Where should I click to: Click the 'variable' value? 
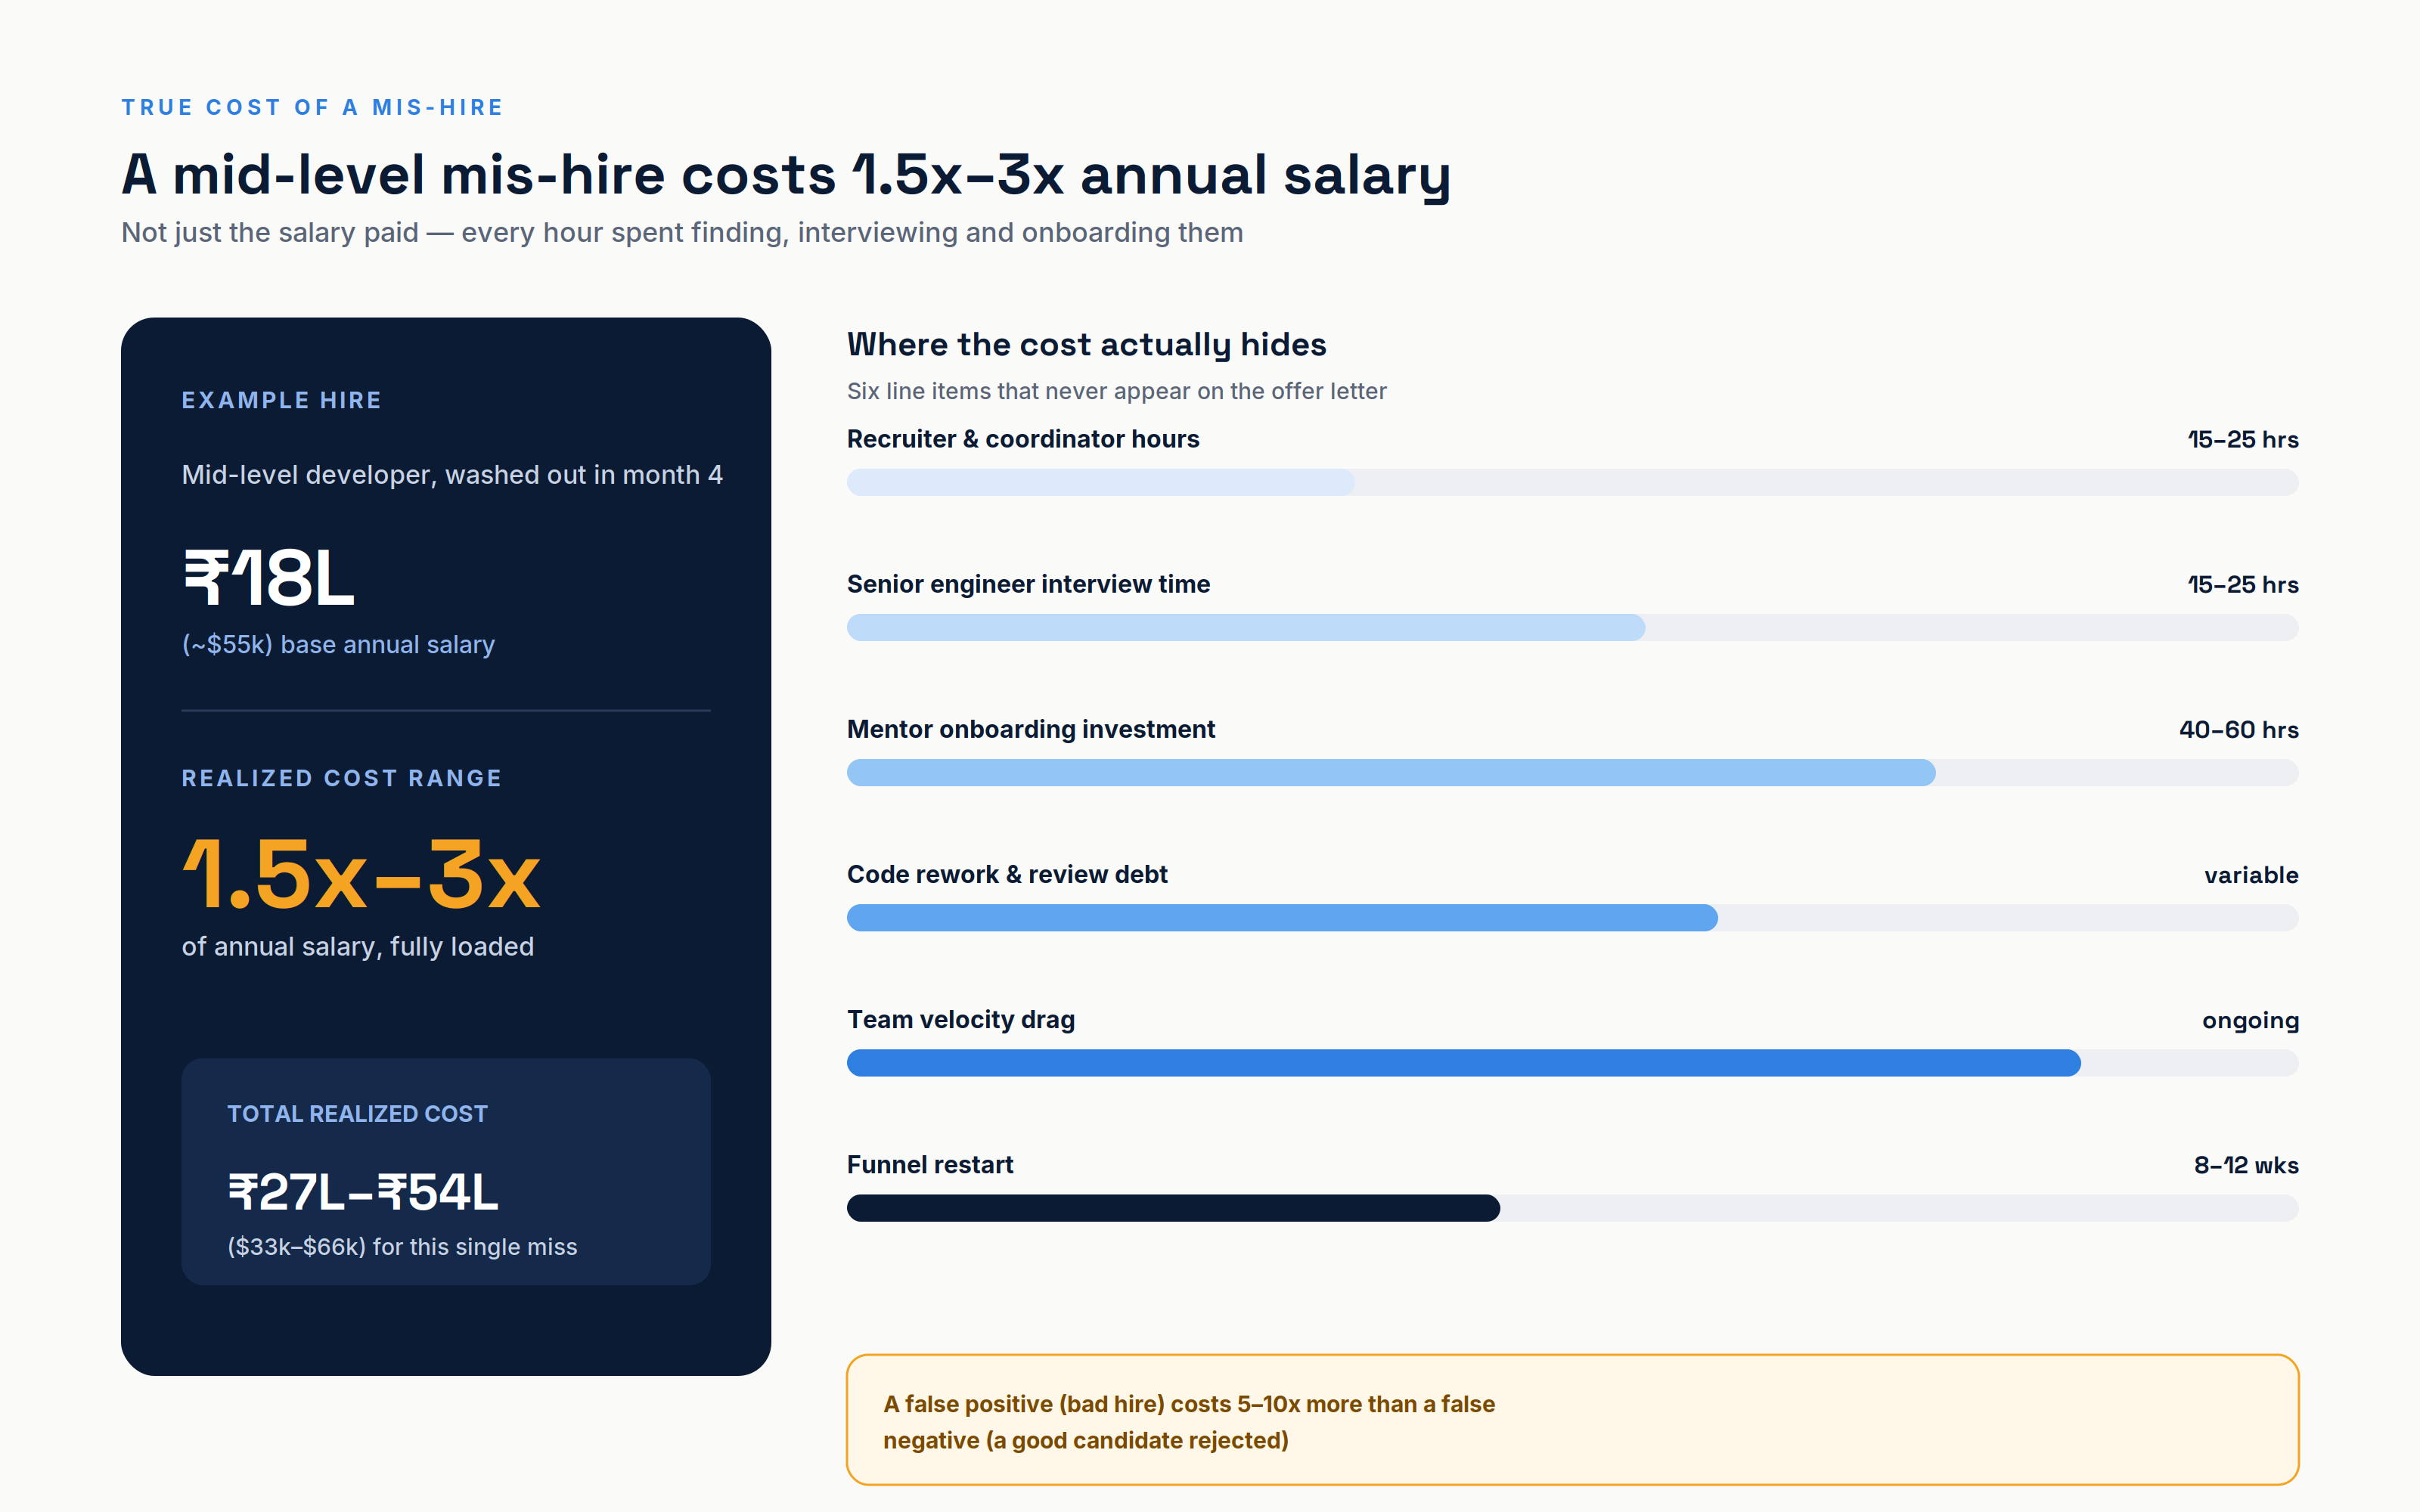click(x=2251, y=875)
